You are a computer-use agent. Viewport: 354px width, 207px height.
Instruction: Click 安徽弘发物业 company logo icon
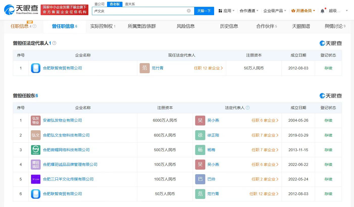tap(36, 120)
